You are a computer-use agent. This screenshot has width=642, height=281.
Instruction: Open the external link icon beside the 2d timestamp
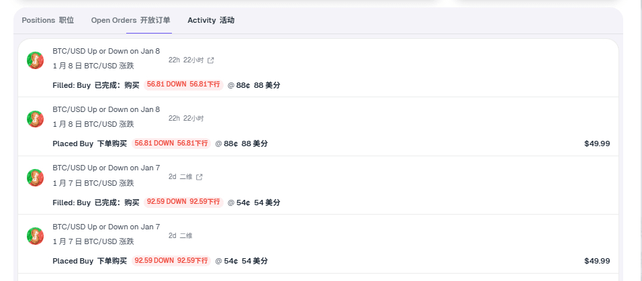[199, 177]
